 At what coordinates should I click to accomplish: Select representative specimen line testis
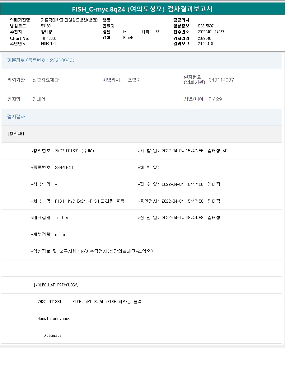(x=49, y=218)
